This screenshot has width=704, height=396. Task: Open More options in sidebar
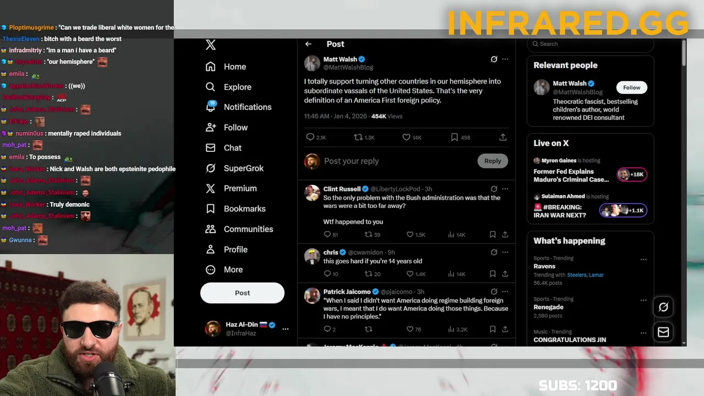tap(224, 269)
